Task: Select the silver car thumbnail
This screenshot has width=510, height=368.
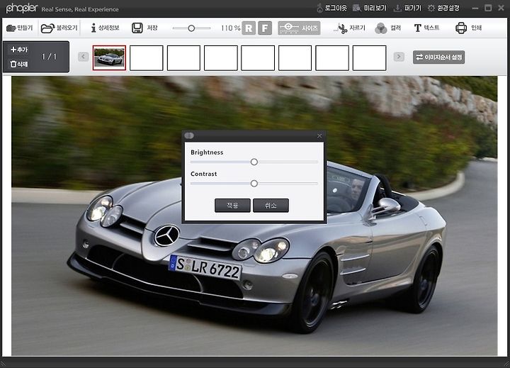Action: click(109, 58)
